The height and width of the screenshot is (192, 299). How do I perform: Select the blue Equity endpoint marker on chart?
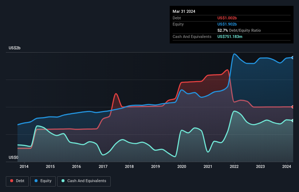pyautogui.click(x=293, y=58)
